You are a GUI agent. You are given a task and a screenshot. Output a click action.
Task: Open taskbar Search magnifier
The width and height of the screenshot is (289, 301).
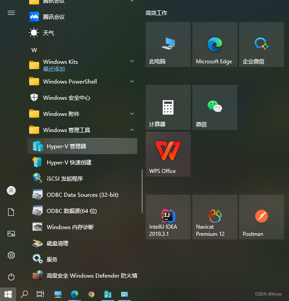coord(24,294)
